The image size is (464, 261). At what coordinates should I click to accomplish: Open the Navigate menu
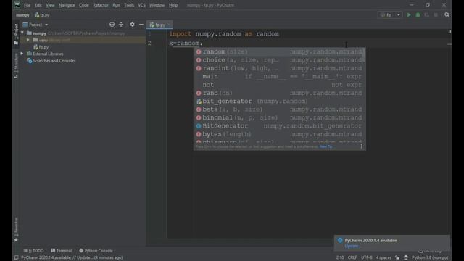67,5
